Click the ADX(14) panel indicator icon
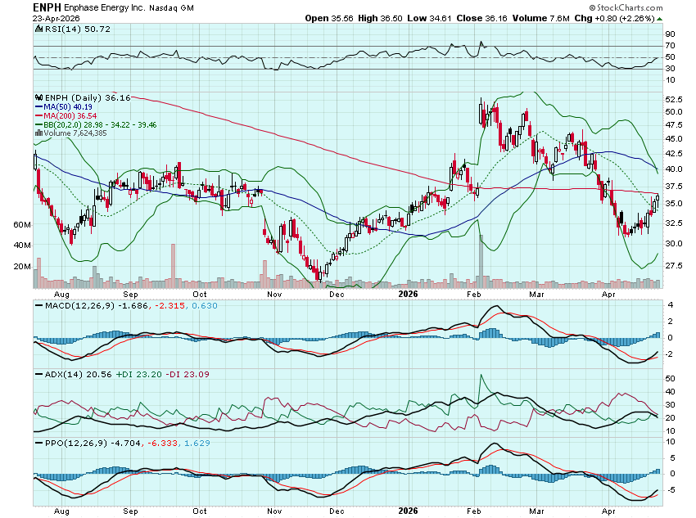 pyautogui.click(x=38, y=374)
